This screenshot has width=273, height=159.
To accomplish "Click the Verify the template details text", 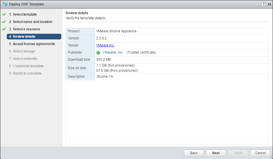I will (86, 18).
